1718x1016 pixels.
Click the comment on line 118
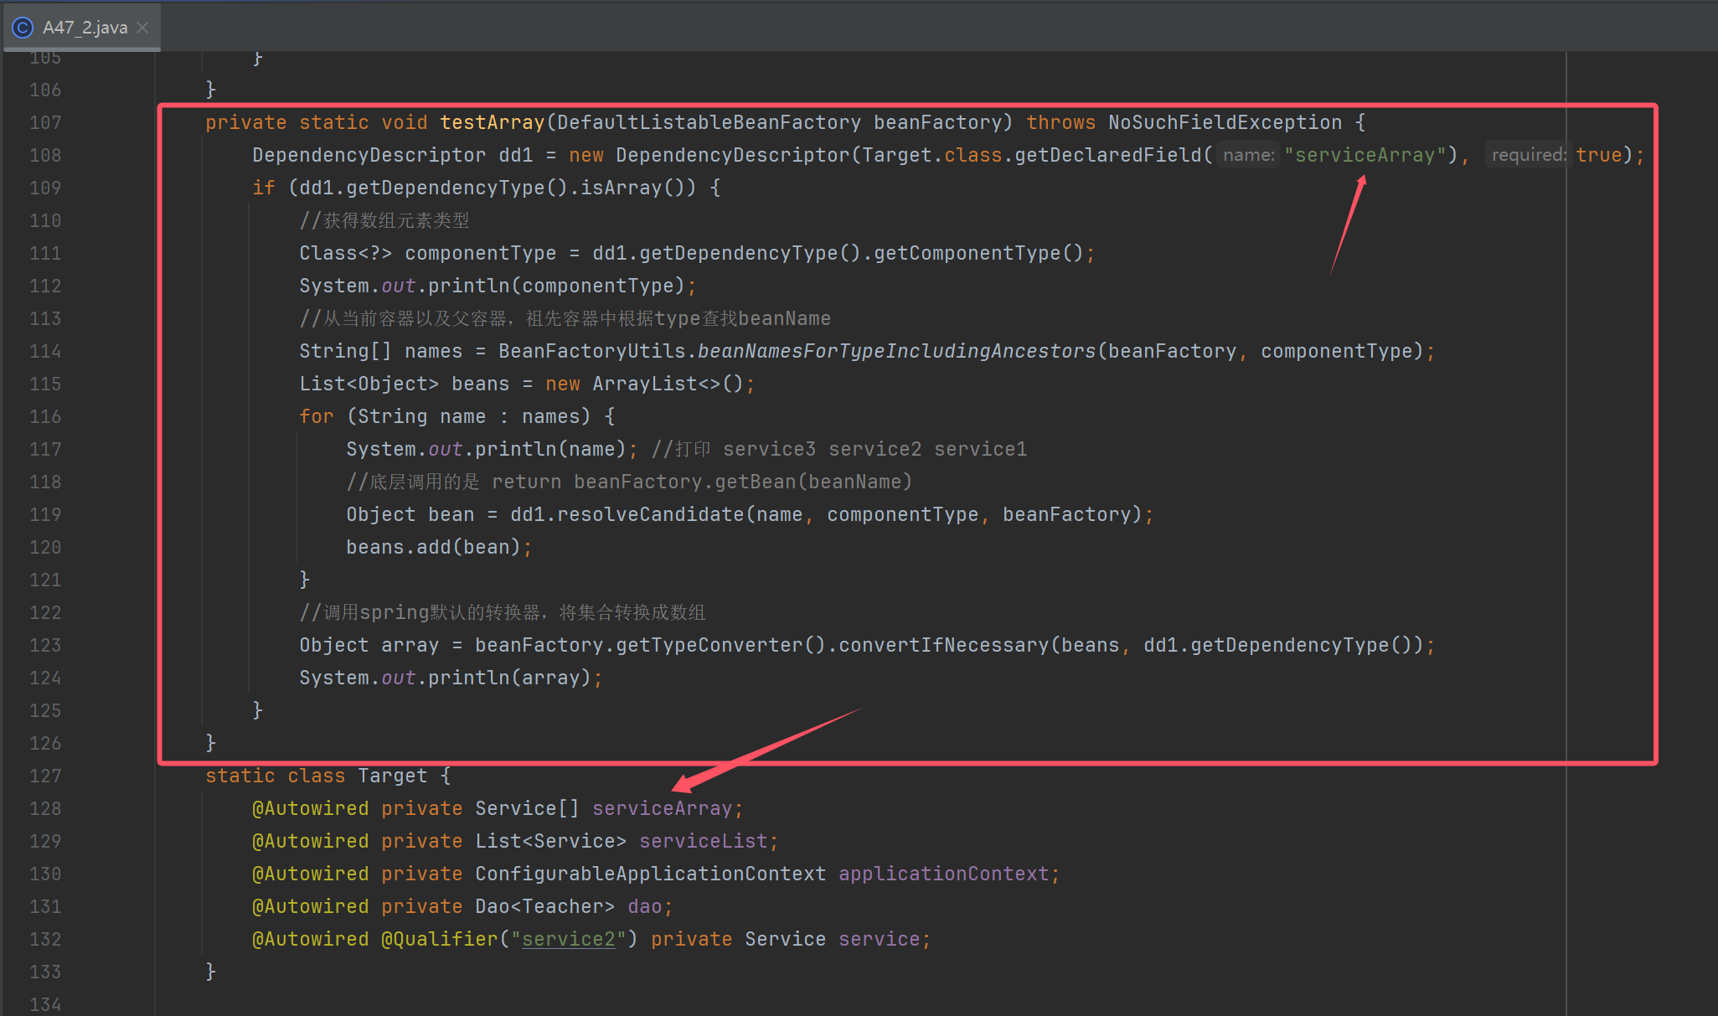click(629, 482)
